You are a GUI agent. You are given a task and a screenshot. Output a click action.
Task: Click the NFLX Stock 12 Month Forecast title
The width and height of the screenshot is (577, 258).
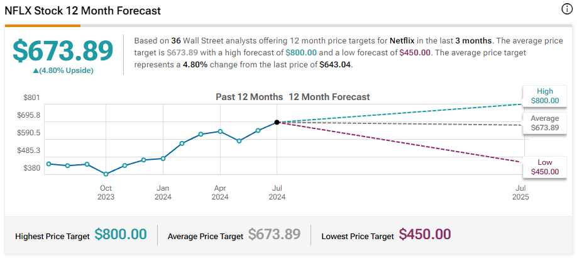(83, 11)
